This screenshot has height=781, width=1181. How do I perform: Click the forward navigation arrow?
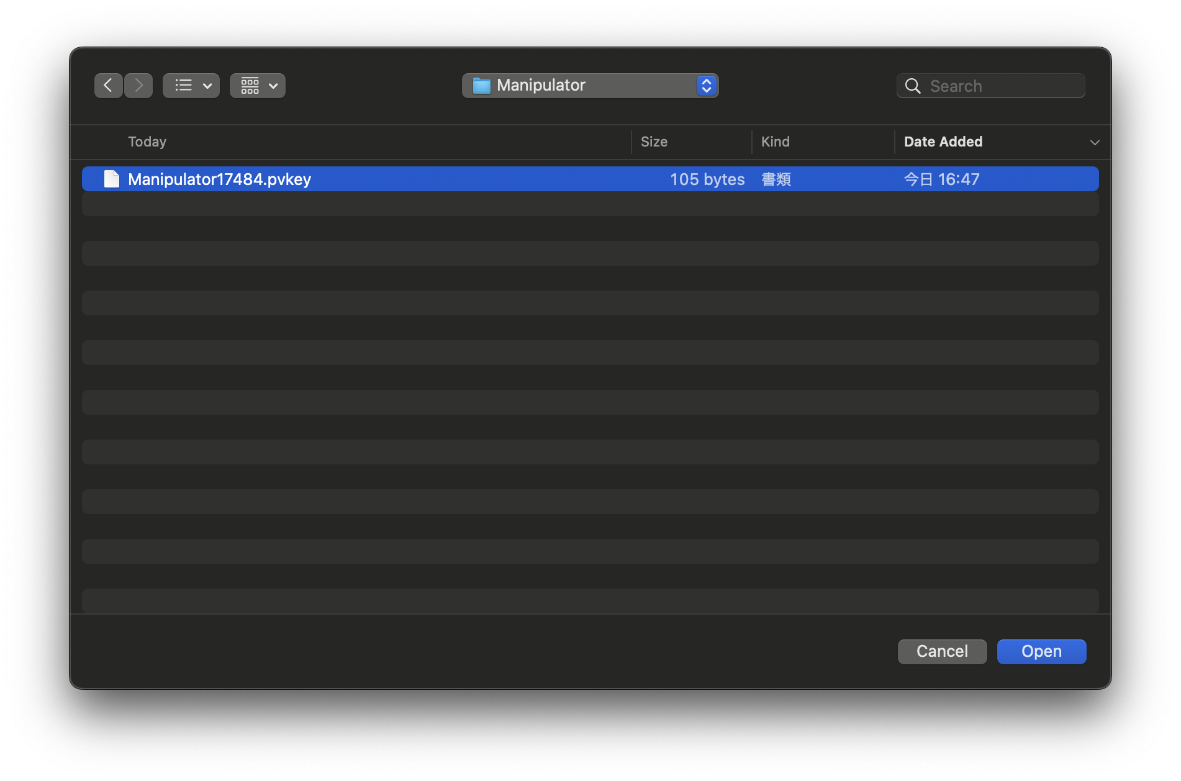(138, 86)
